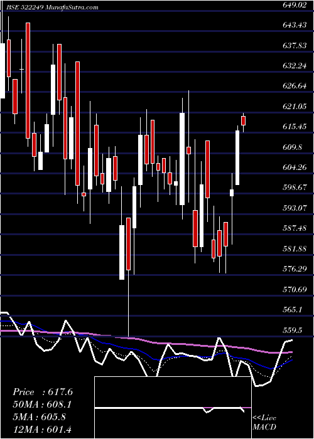The width and height of the screenshot is (314, 439).
Task: Click the 565.1 price axis label
Action: 293,310
